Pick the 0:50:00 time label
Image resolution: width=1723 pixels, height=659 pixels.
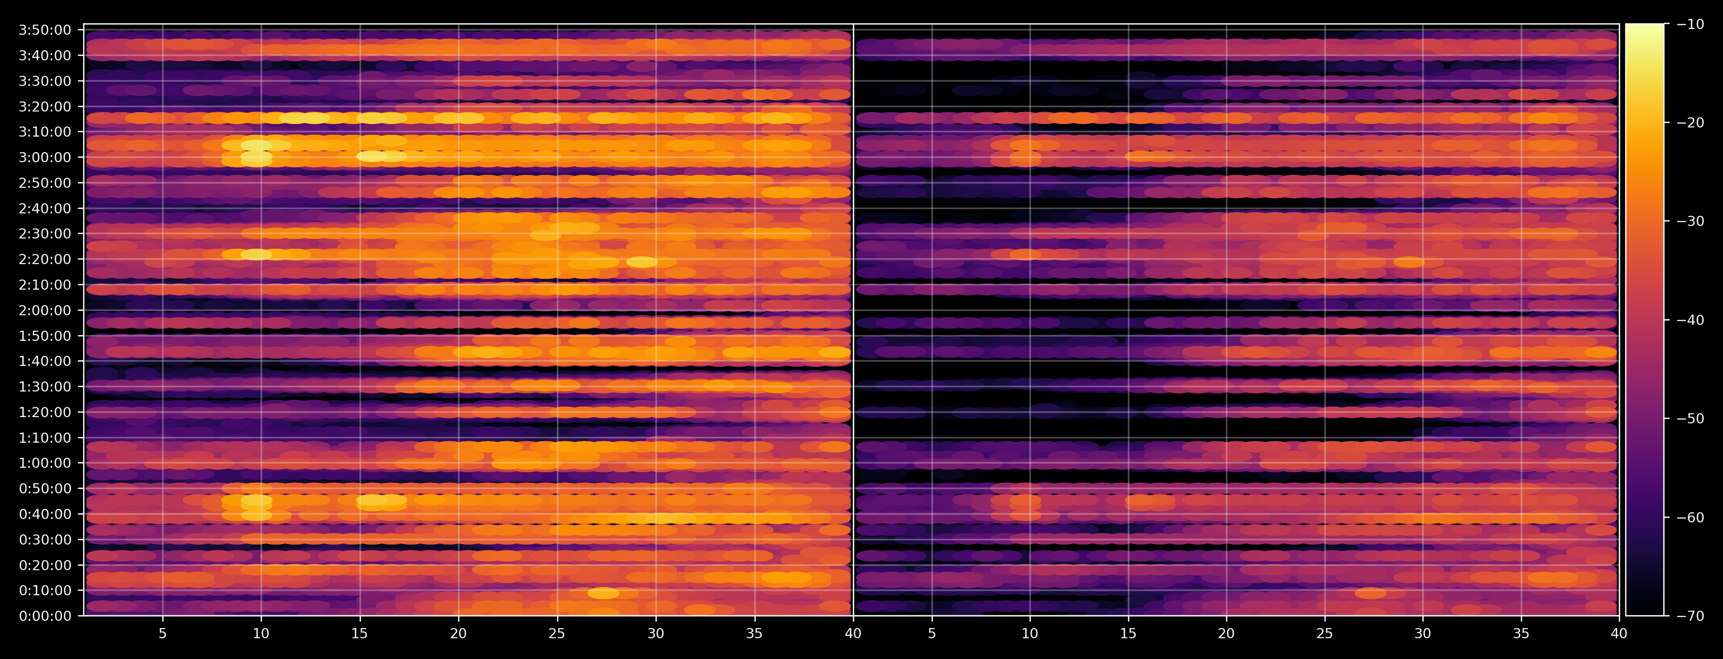45,489
